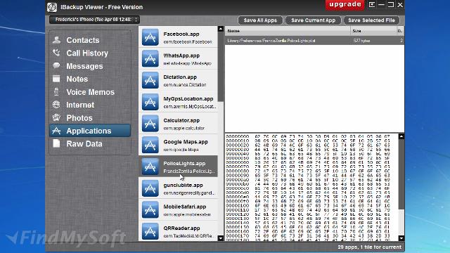Image resolution: width=450 pixels, height=253 pixels.
Task: Open the Raw Data section
Action: pyautogui.click(x=90, y=143)
